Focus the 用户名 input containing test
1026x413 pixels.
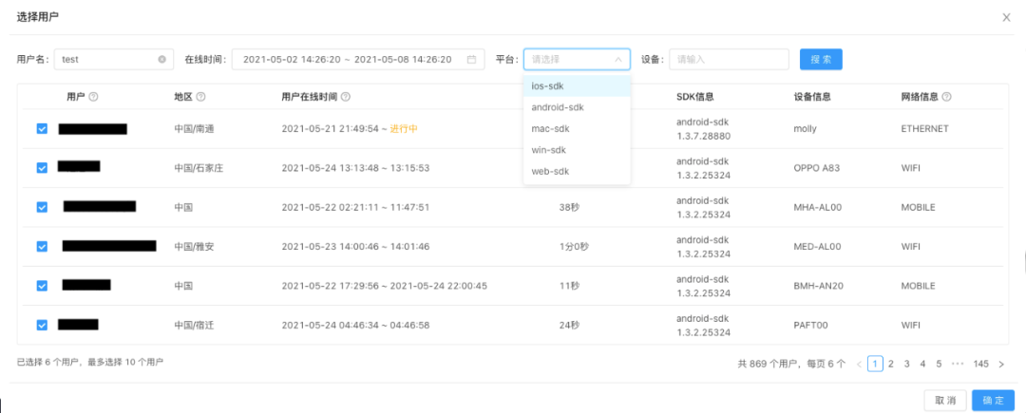[x=114, y=60]
